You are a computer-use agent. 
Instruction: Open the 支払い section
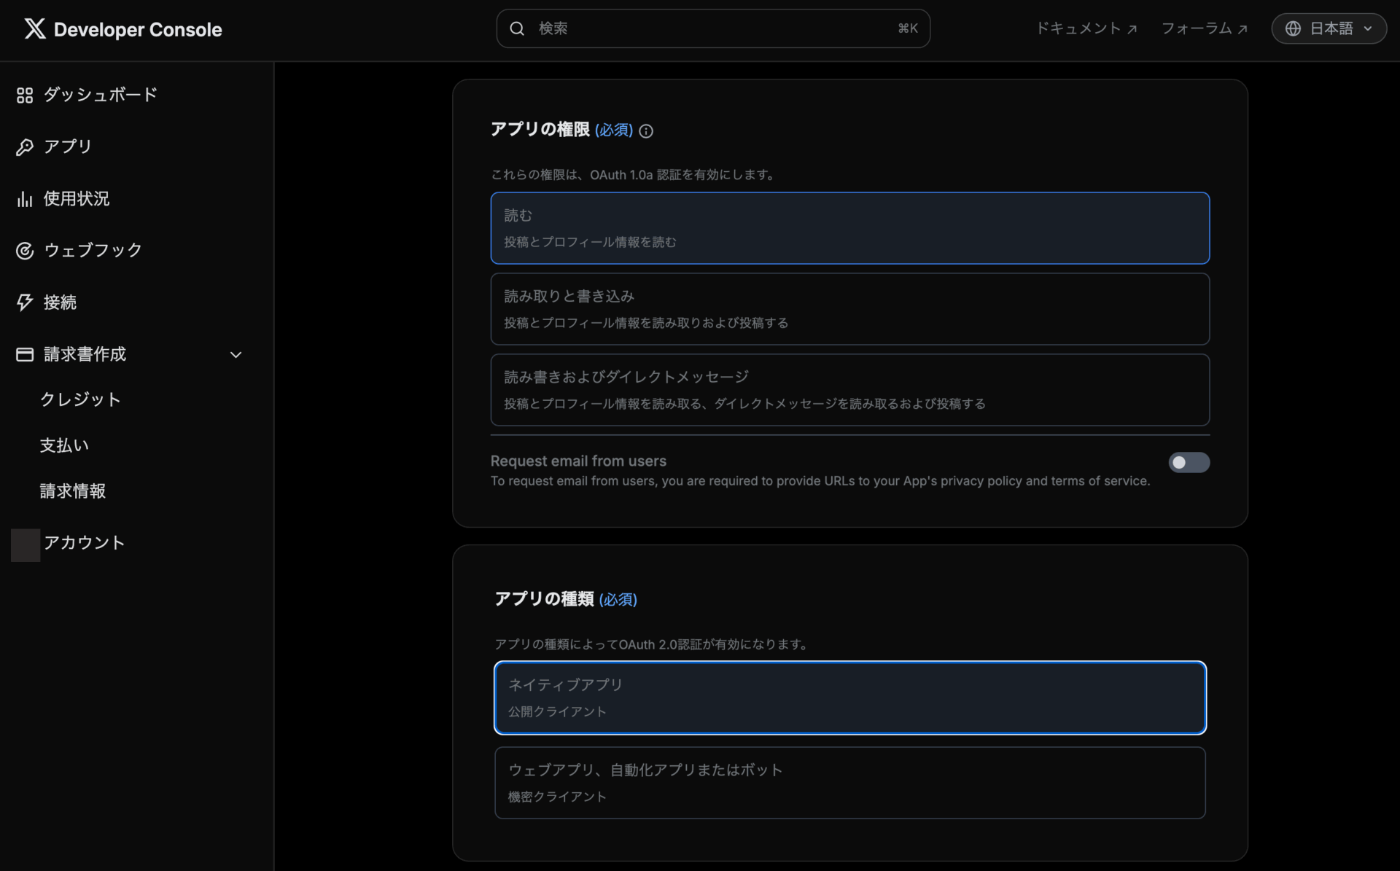[64, 445]
